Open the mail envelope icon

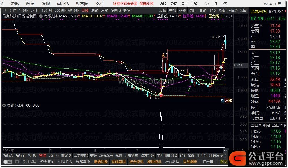[225, 4]
